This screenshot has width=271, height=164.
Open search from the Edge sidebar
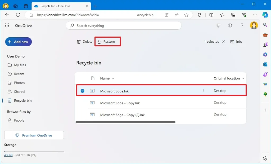pyautogui.click(x=265, y=25)
